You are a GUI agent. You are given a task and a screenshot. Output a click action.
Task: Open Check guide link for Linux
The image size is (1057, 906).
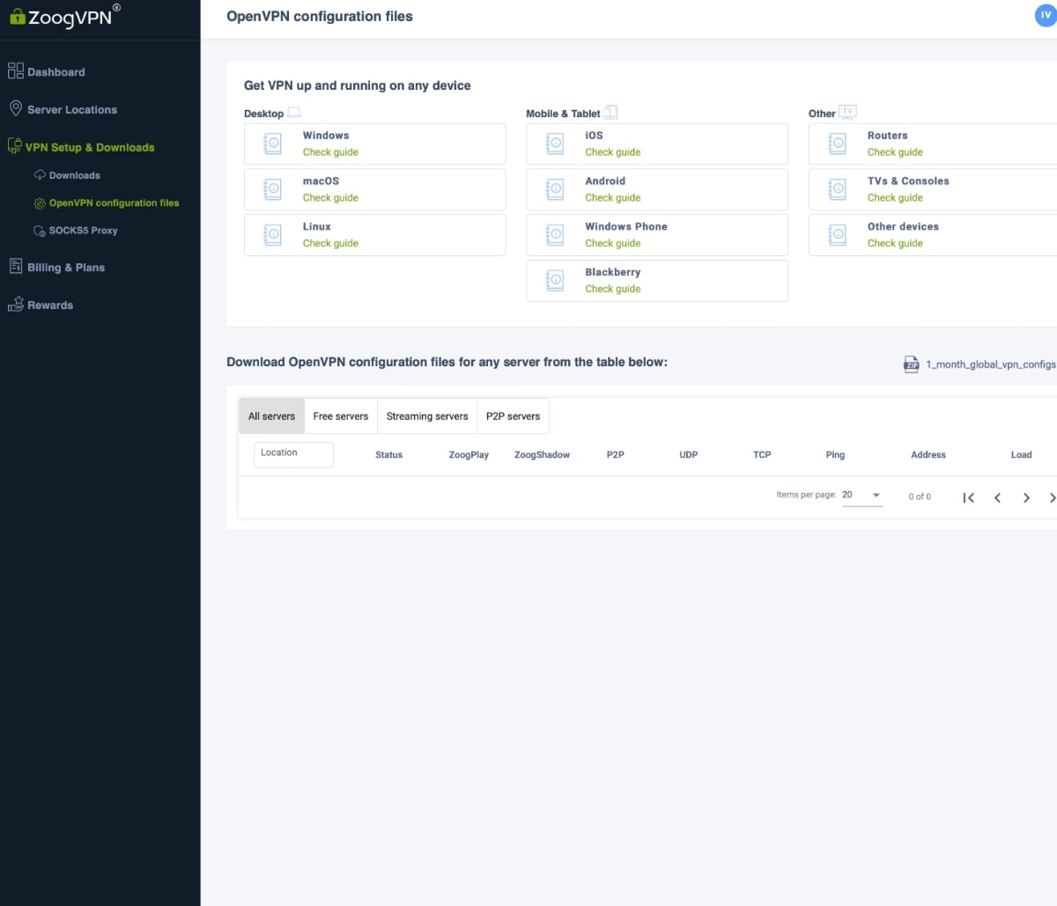(330, 244)
